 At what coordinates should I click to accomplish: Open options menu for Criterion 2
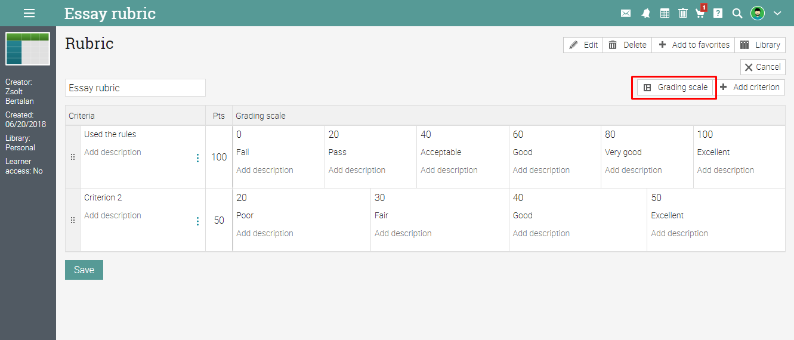coord(197,221)
